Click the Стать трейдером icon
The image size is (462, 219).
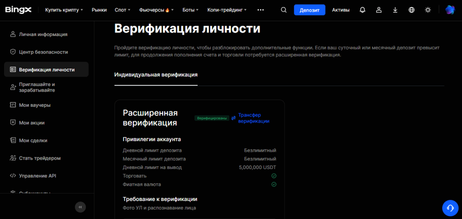[x=13, y=158]
